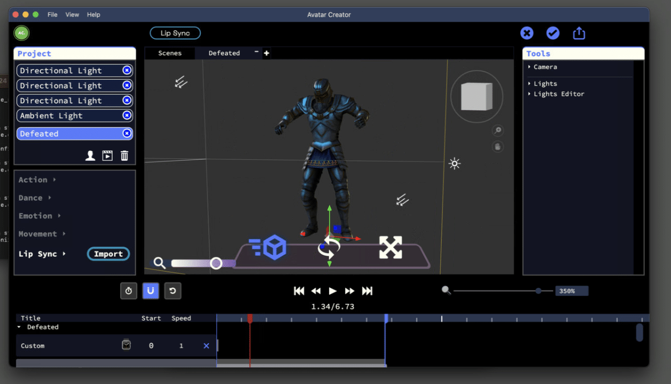Switch to the Scenes tab
671x384 pixels.
[x=170, y=53]
